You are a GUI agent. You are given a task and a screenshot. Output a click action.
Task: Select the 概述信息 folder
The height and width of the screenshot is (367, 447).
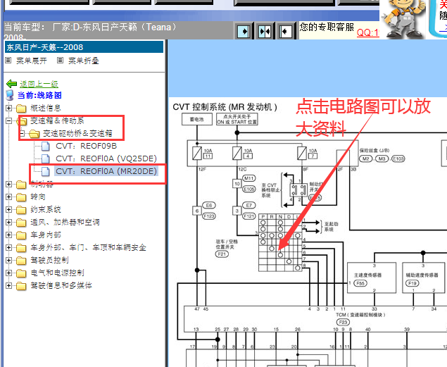46,108
